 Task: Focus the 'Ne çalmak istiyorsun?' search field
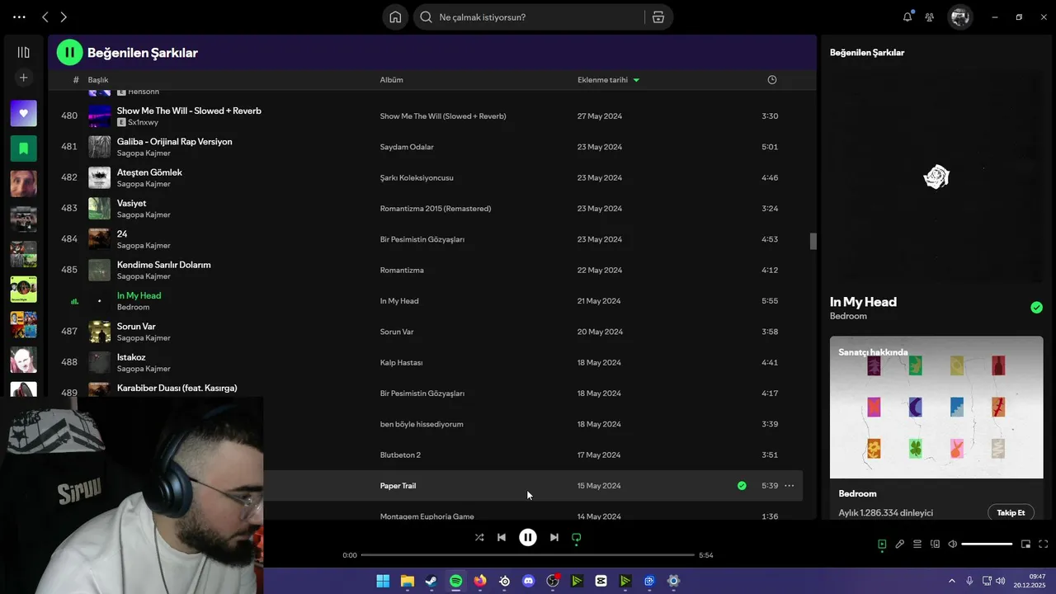(x=530, y=17)
